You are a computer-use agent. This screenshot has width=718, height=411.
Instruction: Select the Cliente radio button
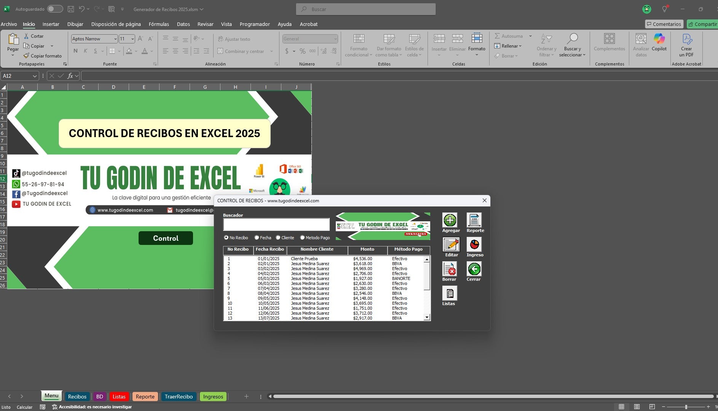[278, 238]
